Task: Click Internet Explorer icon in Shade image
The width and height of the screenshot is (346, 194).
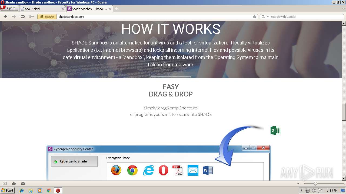Action: point(148,170)
